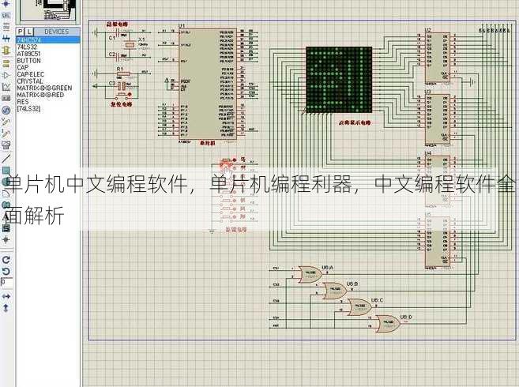Screen dimensions: 519x387
Task: Select the Wire Label mode tool
Action: click(6, 16)
